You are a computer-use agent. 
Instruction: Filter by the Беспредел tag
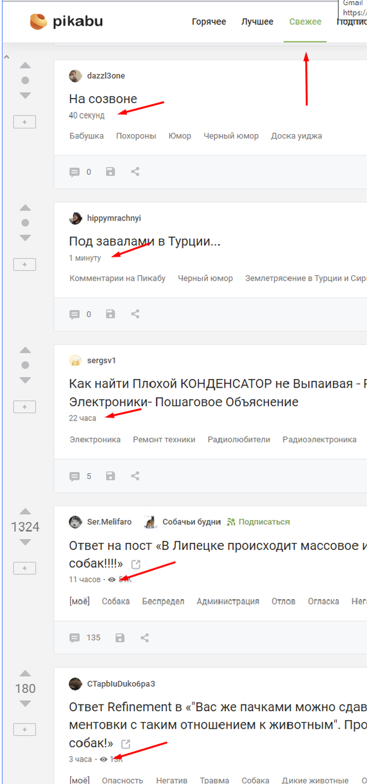pos(163,601)
